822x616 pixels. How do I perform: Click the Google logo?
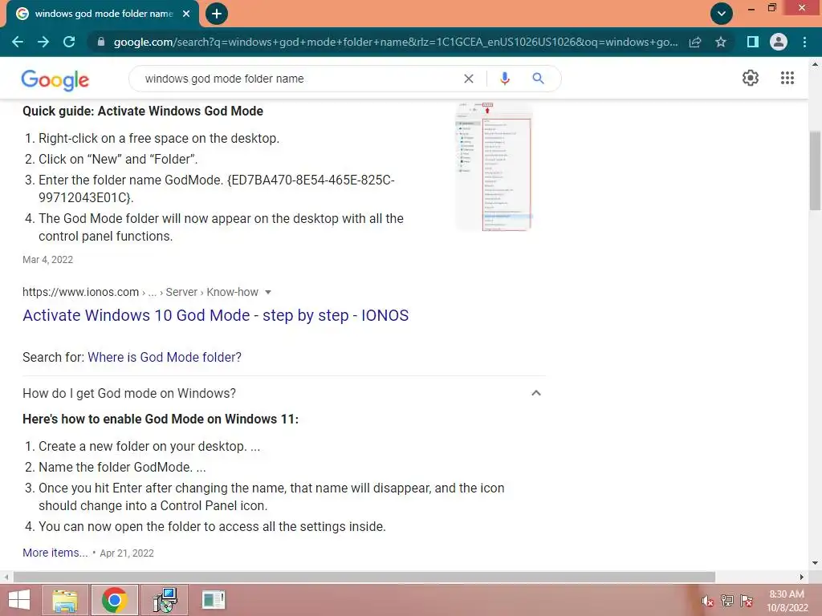coord(55,79)
